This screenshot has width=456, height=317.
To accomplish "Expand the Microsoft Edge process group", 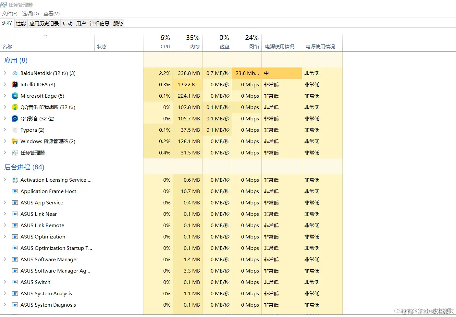I will click(x=5, y=96).
